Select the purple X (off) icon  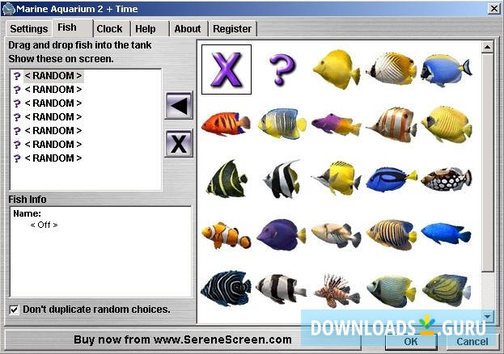(x=227, y=70)
